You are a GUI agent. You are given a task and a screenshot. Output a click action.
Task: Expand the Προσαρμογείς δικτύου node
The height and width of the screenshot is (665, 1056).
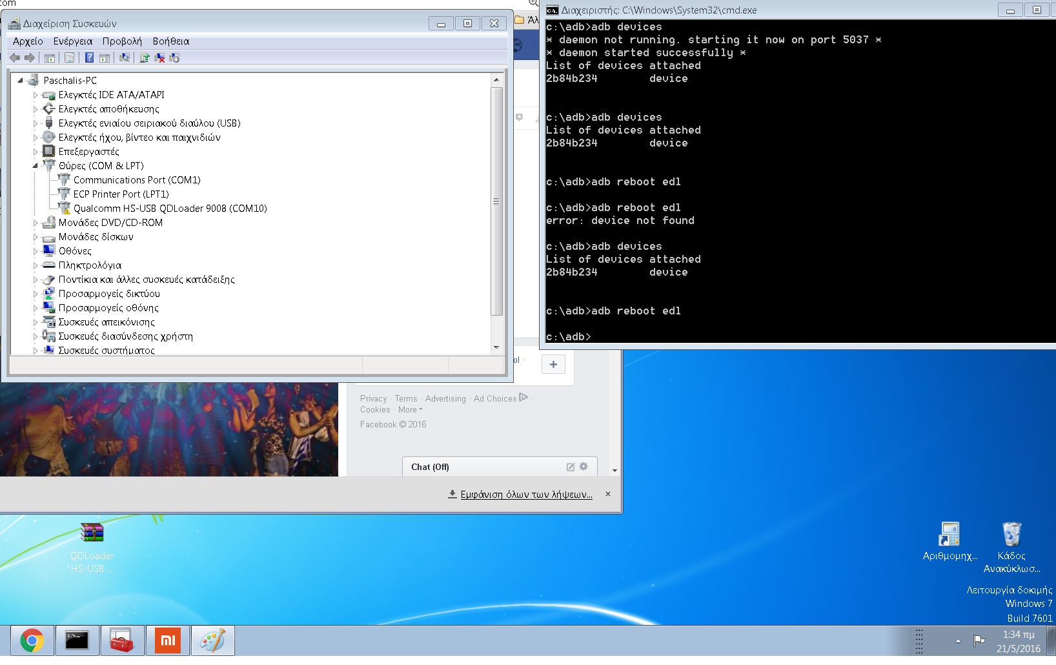(36, 294)
